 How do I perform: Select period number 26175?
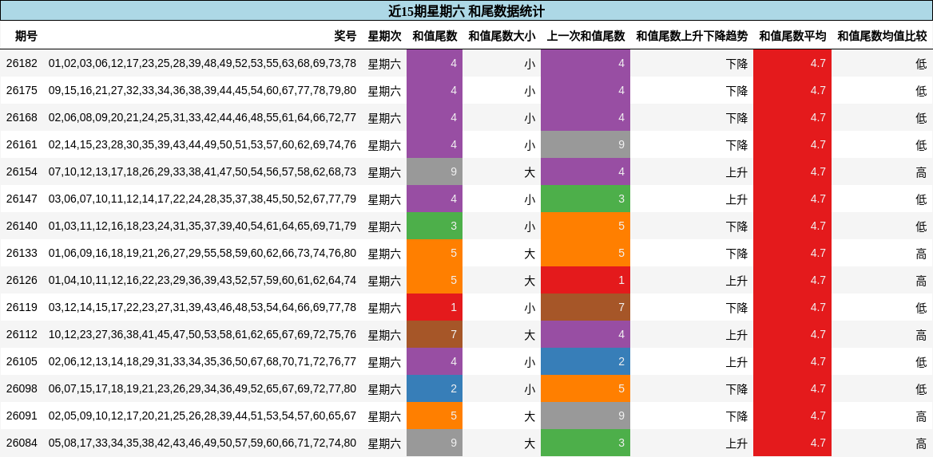click(22, 90)
